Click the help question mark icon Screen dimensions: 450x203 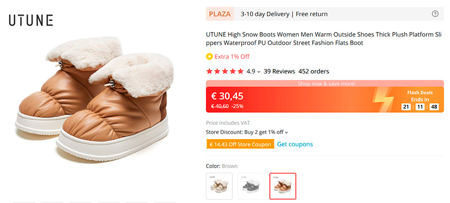(x=435, y=14)
